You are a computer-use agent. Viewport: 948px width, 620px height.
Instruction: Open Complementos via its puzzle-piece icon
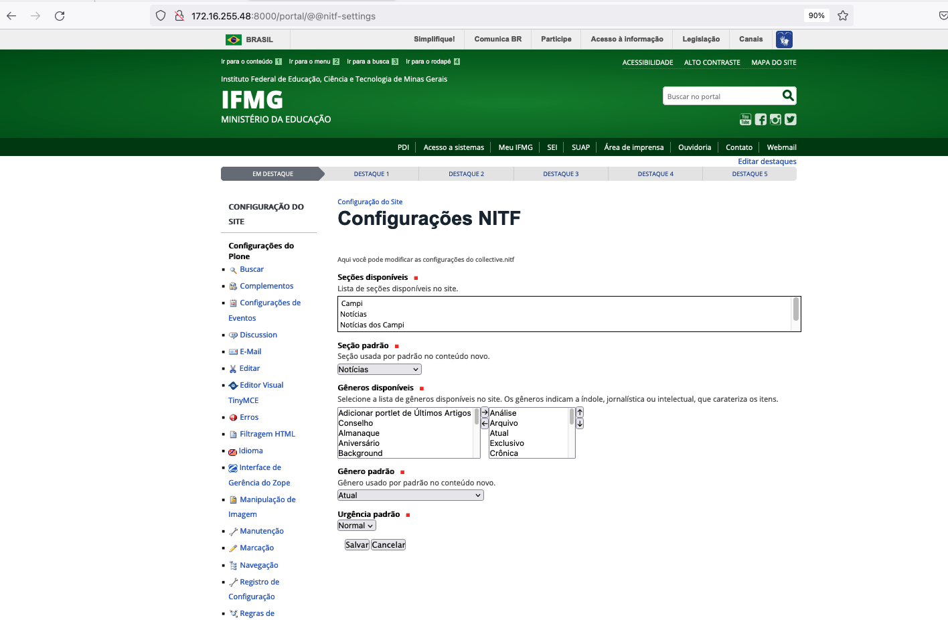[234, 286]
